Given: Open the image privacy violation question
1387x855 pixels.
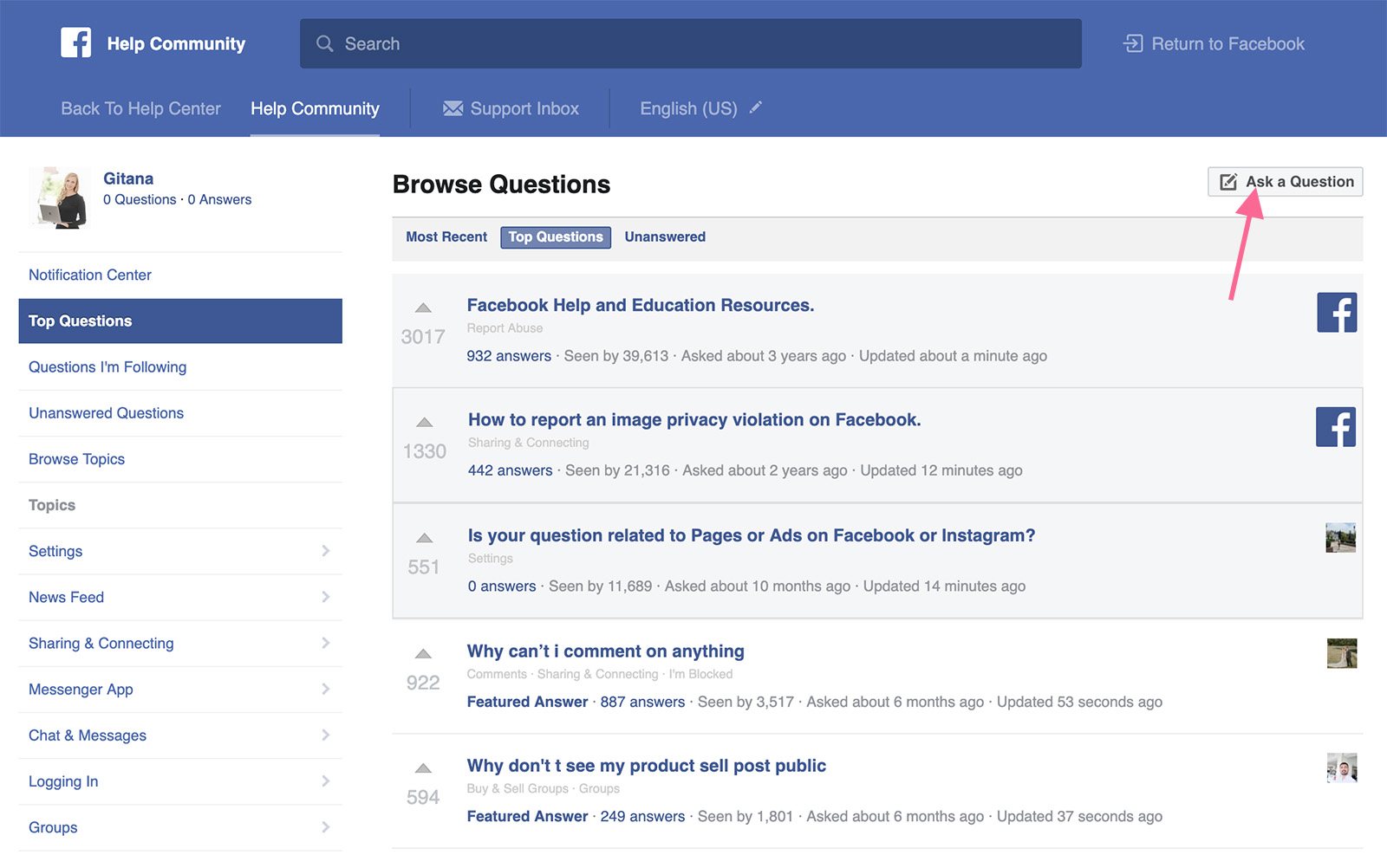Looking at the screenshot, I should pos(694,420).
